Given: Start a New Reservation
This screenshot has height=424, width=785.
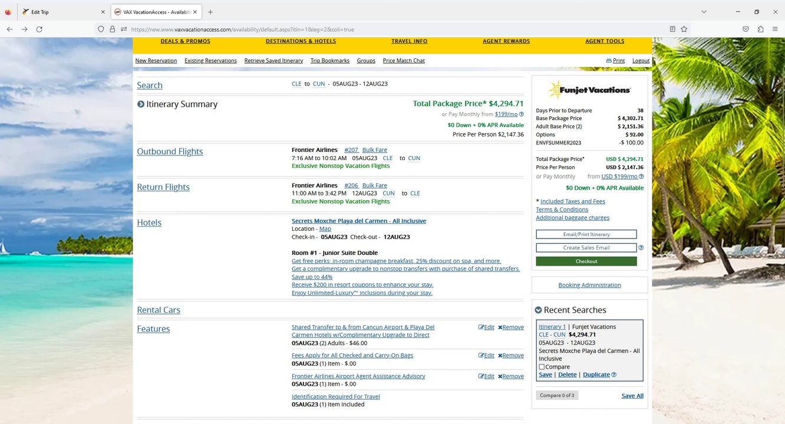Looking at the screenshot, I should (156, 61).
